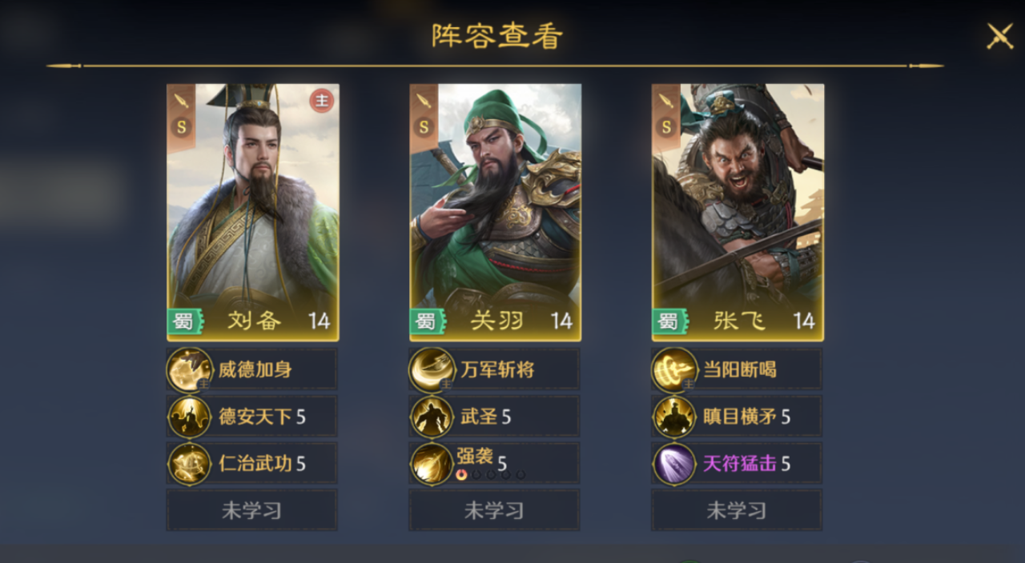Select 刘备's empty 未学习 skill slot
The image size is (1025, 563).
(x=252, y=510)
